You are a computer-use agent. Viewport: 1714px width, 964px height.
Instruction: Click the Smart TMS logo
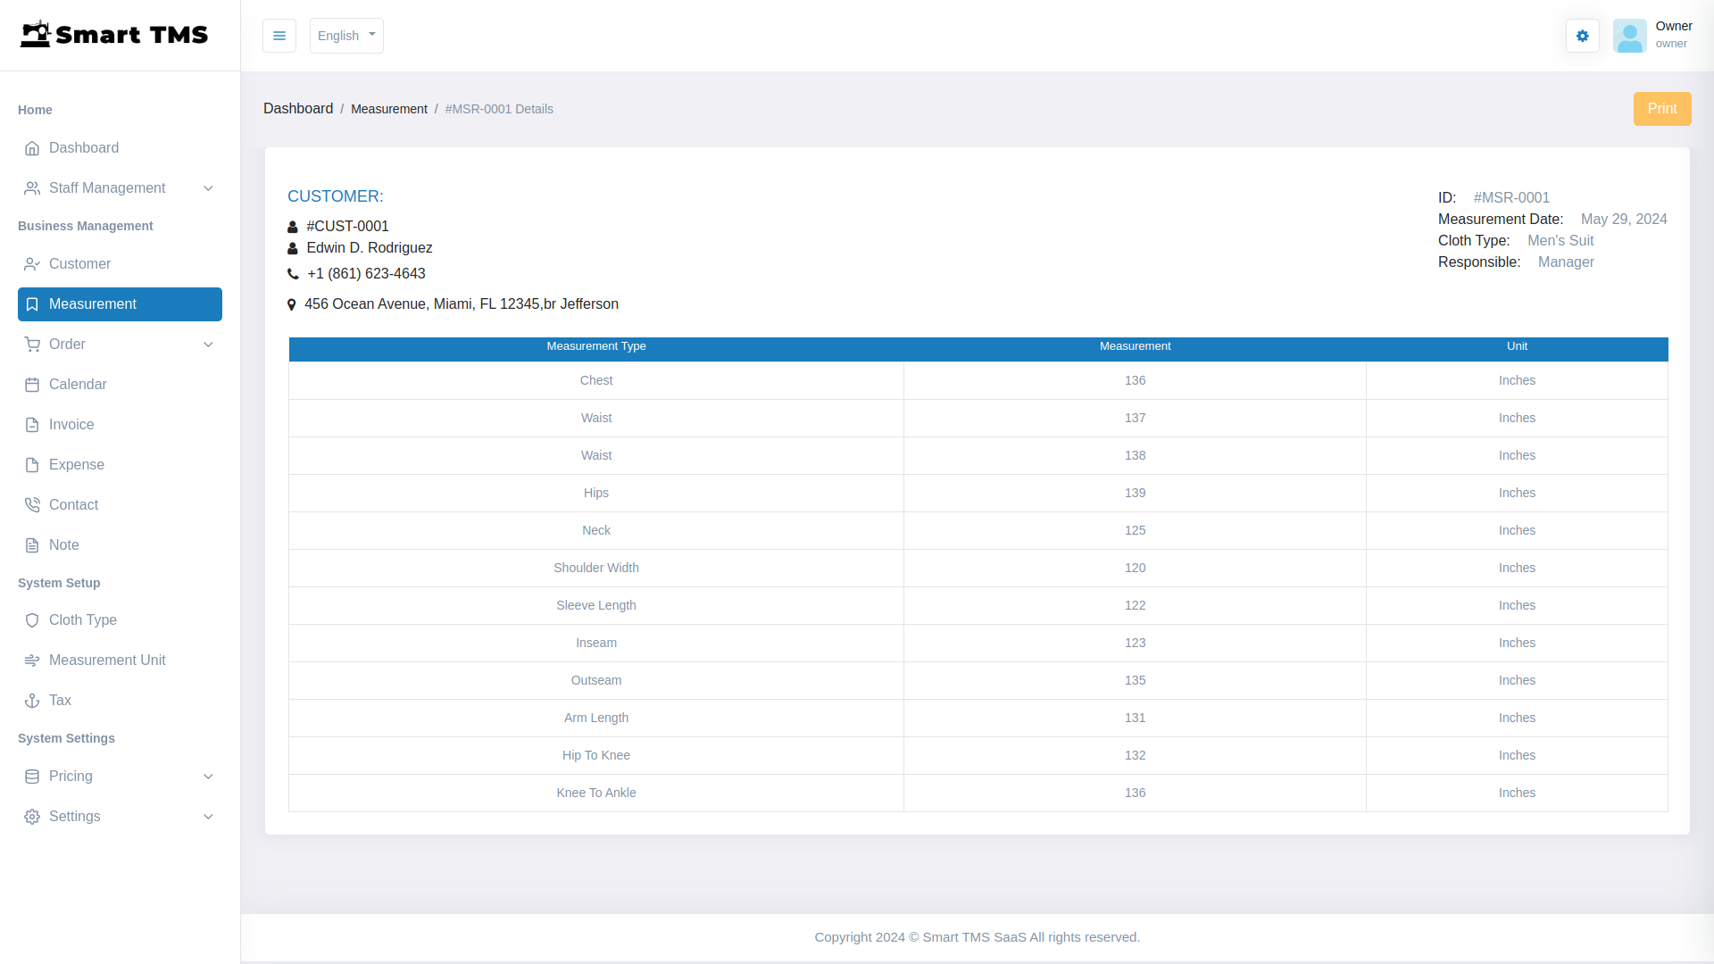click(x=114, y=35)
